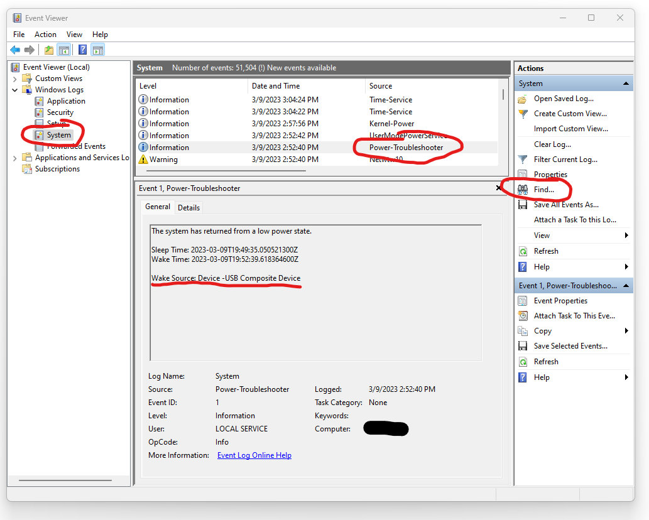Click the forward navigation arrow in the toolbar
This screenshot has width=649, height=520.
29,50
